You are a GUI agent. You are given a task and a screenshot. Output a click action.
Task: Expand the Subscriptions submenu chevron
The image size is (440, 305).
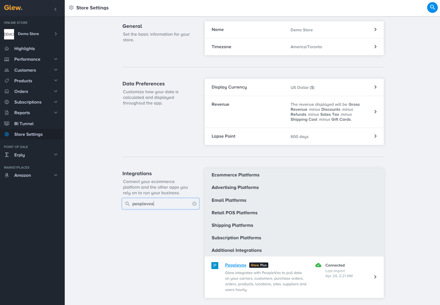(56, 102)
